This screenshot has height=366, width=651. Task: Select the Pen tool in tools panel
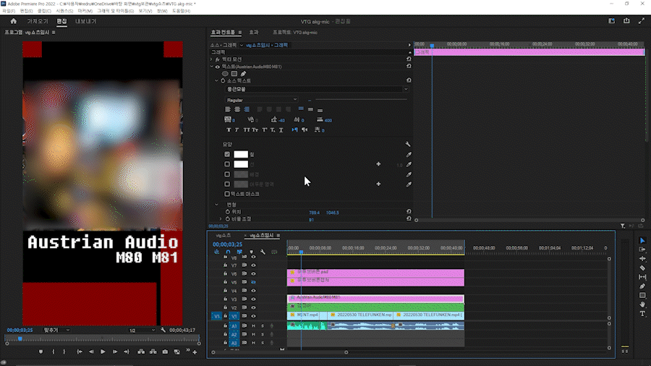point(642,286)
